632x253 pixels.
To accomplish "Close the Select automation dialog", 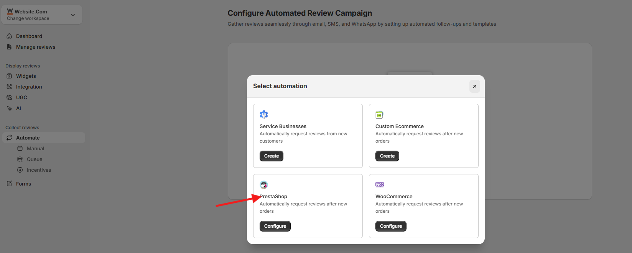I will (474, 86).
